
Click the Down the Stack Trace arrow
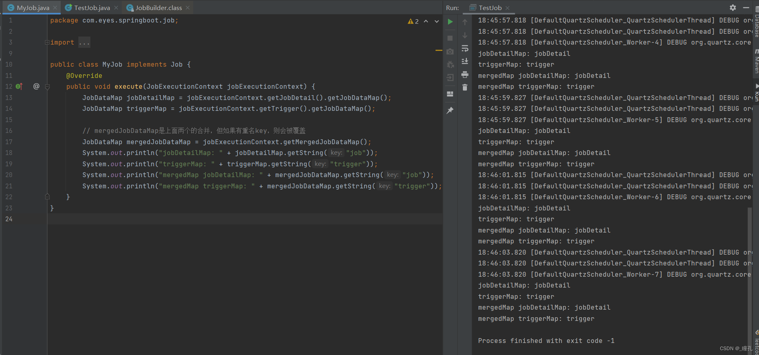(x=465, y=35)
